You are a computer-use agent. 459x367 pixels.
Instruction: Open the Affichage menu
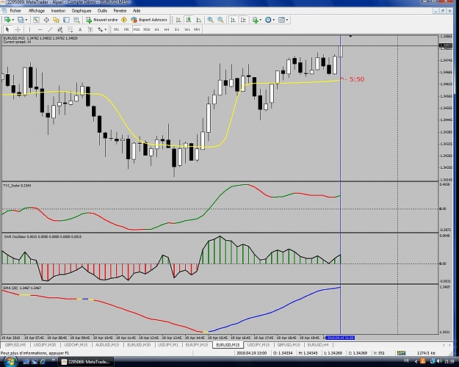tap(37, 11)
